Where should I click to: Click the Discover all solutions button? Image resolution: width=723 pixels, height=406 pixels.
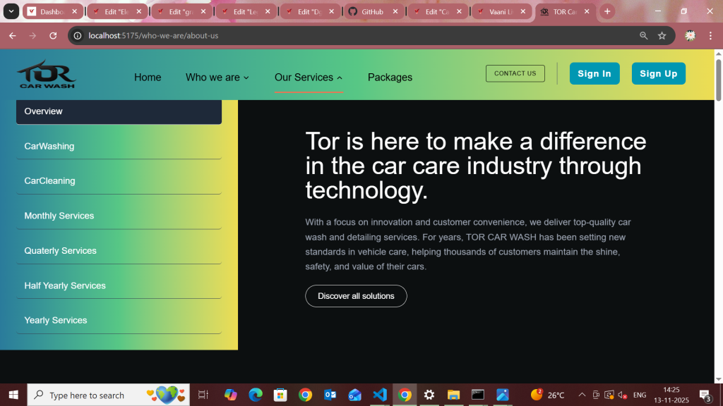click(x=356, y=296)
